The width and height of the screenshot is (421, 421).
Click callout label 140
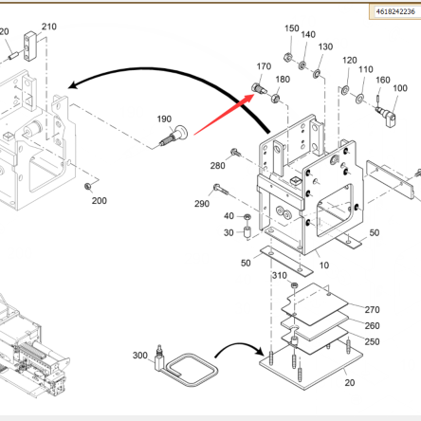[308, 34]
